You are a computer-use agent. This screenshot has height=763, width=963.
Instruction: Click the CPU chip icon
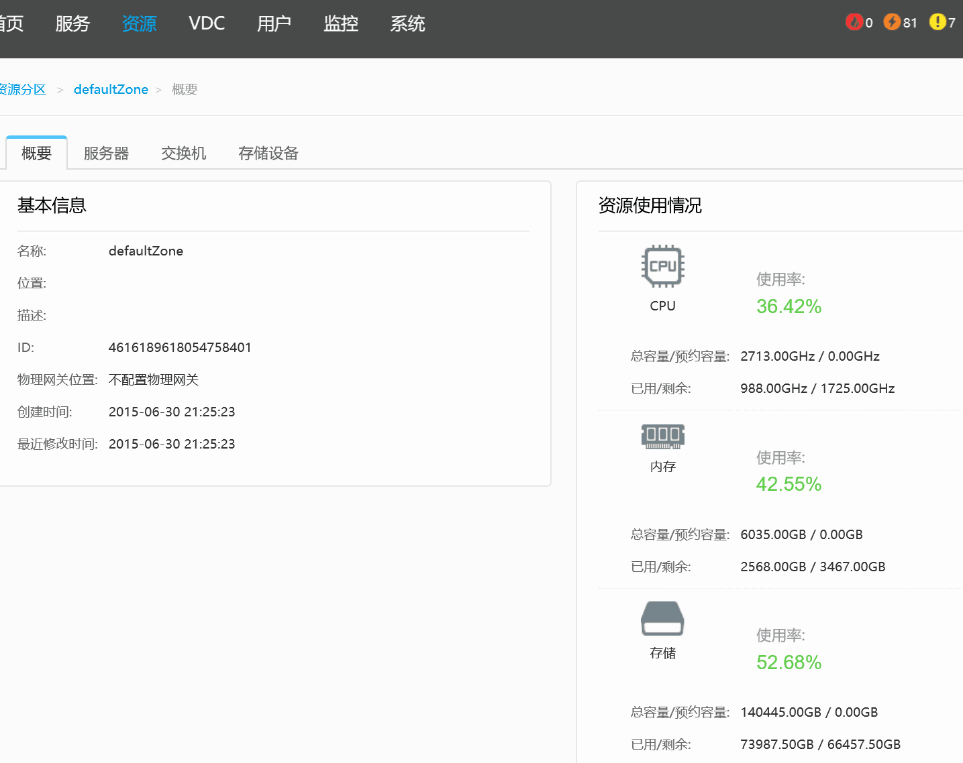662,266
